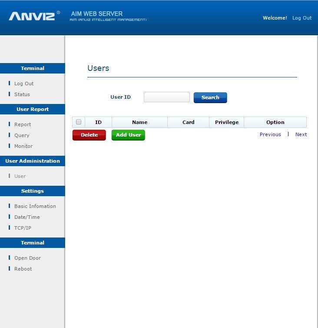Screen dimensions: 318x328
Task: Open the Monitor page
Action: point(23,146)
